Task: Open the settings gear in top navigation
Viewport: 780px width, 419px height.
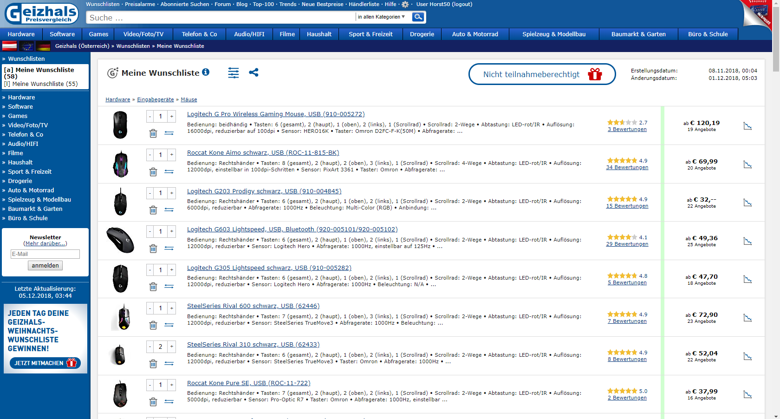Action: click(405, 4)
